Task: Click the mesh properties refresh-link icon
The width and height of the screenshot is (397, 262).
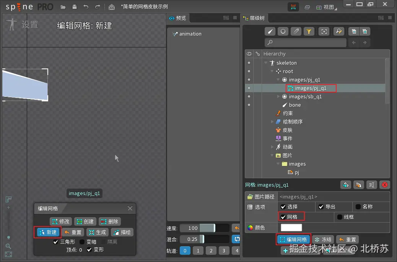Action: [x=346, y=185]
